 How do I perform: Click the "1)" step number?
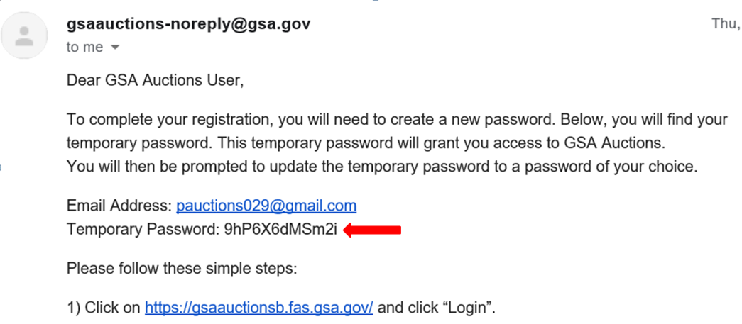(73, 308)
